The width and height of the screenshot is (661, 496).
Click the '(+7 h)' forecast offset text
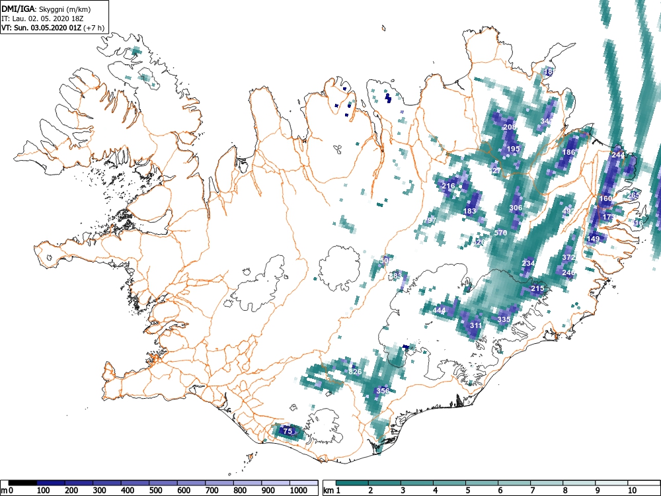coord(94,28)
